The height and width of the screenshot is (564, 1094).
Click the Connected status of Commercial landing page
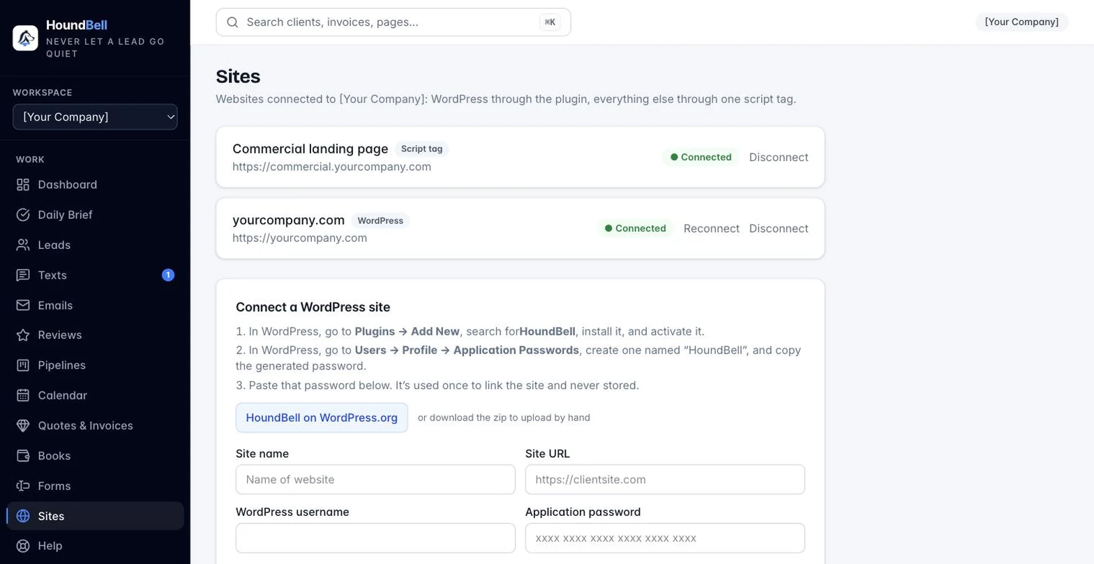[700, 158]
